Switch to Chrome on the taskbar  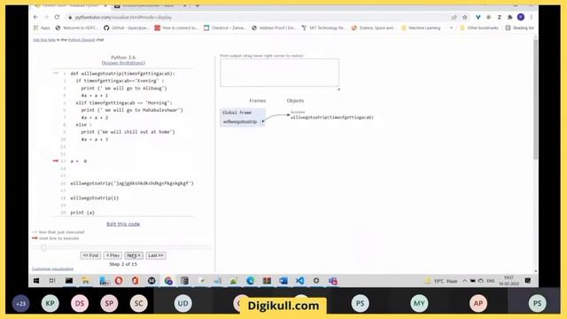pos(168,281)
